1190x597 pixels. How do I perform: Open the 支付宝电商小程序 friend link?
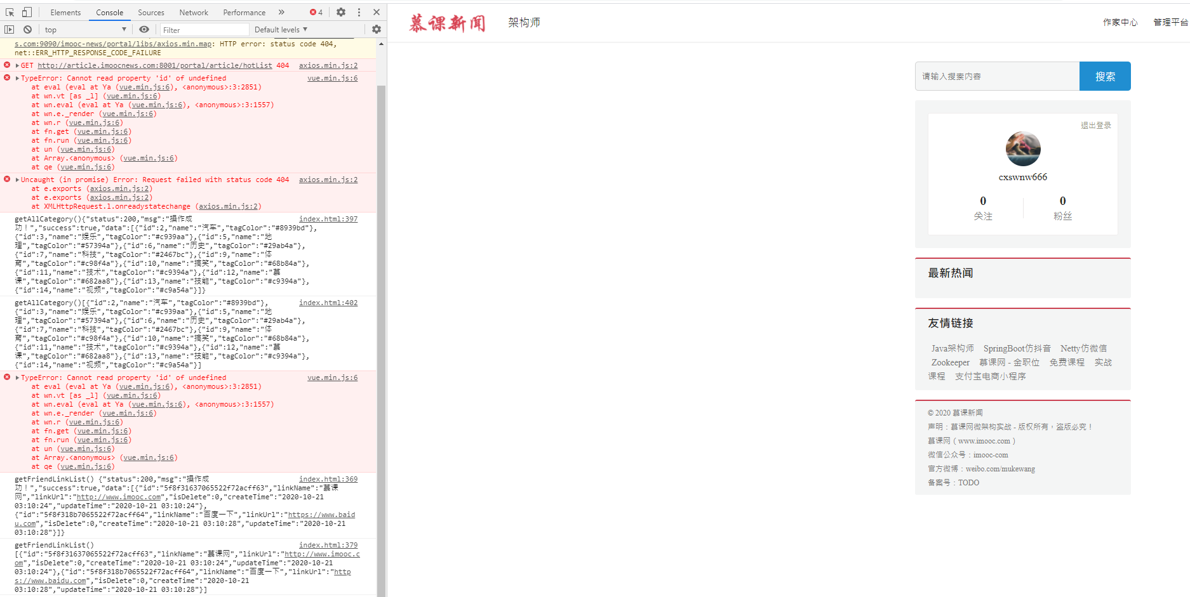991,376
